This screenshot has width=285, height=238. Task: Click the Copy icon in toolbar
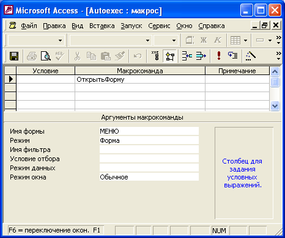pyautogui.click(x=91, y=56)
